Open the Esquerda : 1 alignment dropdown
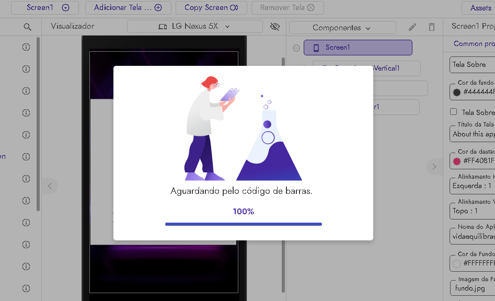The height and width of the screenshot is (301, 495). pyautogui.click(x=473, y=186)
